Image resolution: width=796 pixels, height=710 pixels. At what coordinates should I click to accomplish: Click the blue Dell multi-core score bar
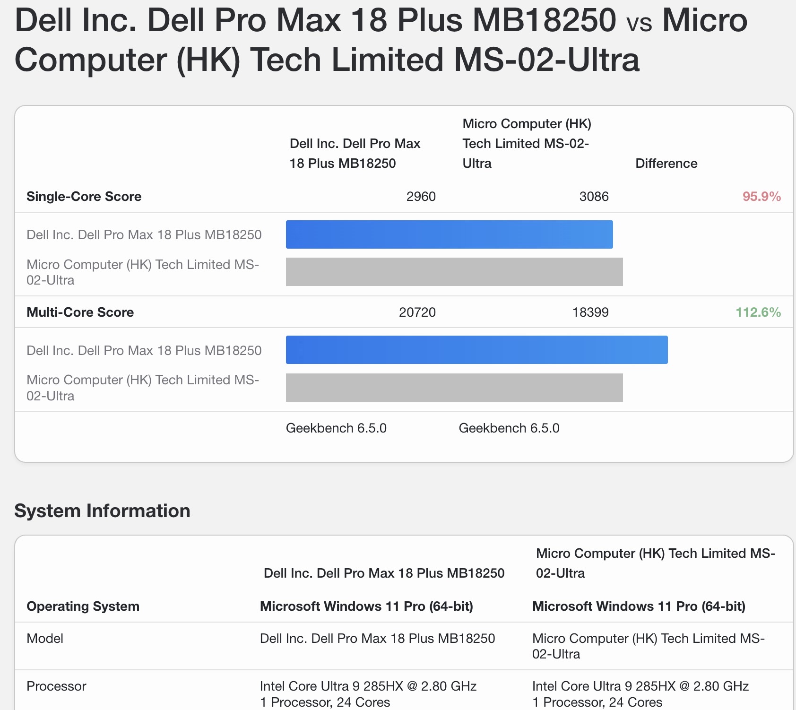(x=476, y=350)
